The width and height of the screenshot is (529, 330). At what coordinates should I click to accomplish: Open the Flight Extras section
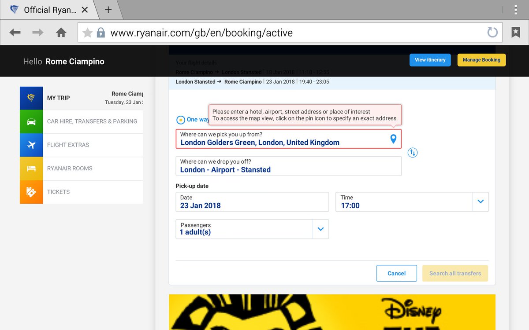coord(82,145)
